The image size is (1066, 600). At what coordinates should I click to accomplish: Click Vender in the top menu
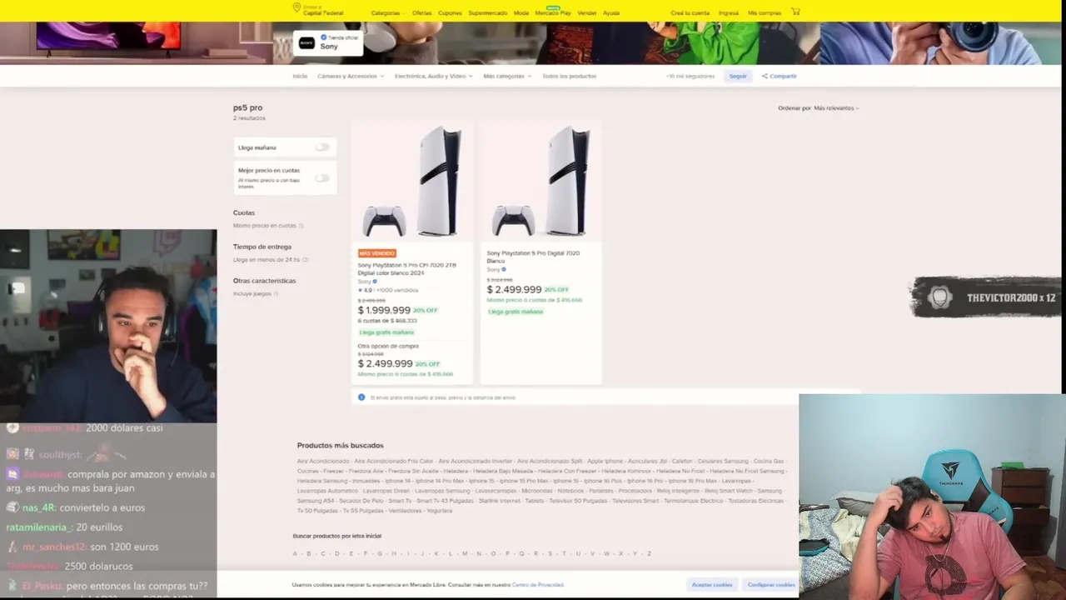coord(587,13)
